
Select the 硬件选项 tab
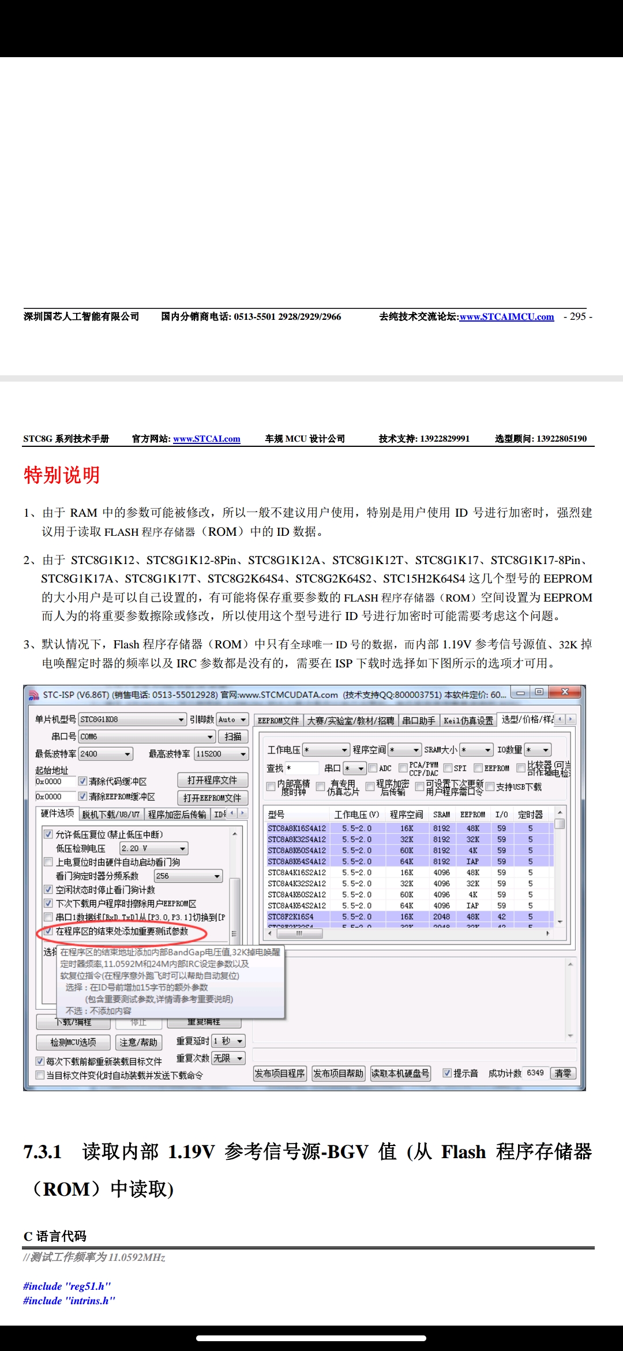point(58,813)
